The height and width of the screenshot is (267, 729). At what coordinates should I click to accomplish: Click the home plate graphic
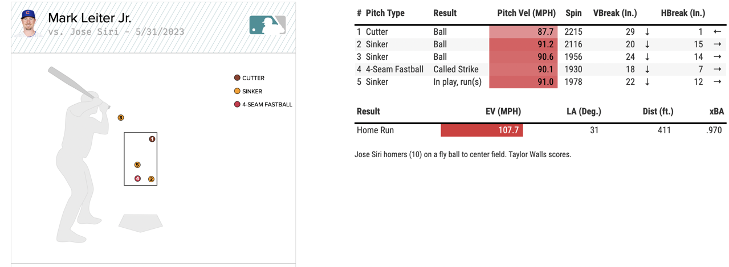(x=140, y=223)
